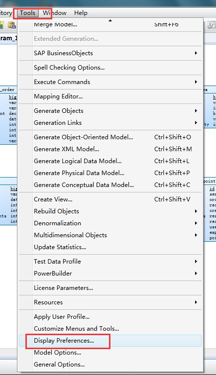Open the Window menu

click(55, 13)
